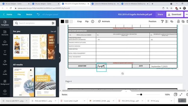Select the Annual Report template thumbnail
Image resolution: width=188 pixels, height=106 pixels.
pyautogui.click(x=46, y=82)
